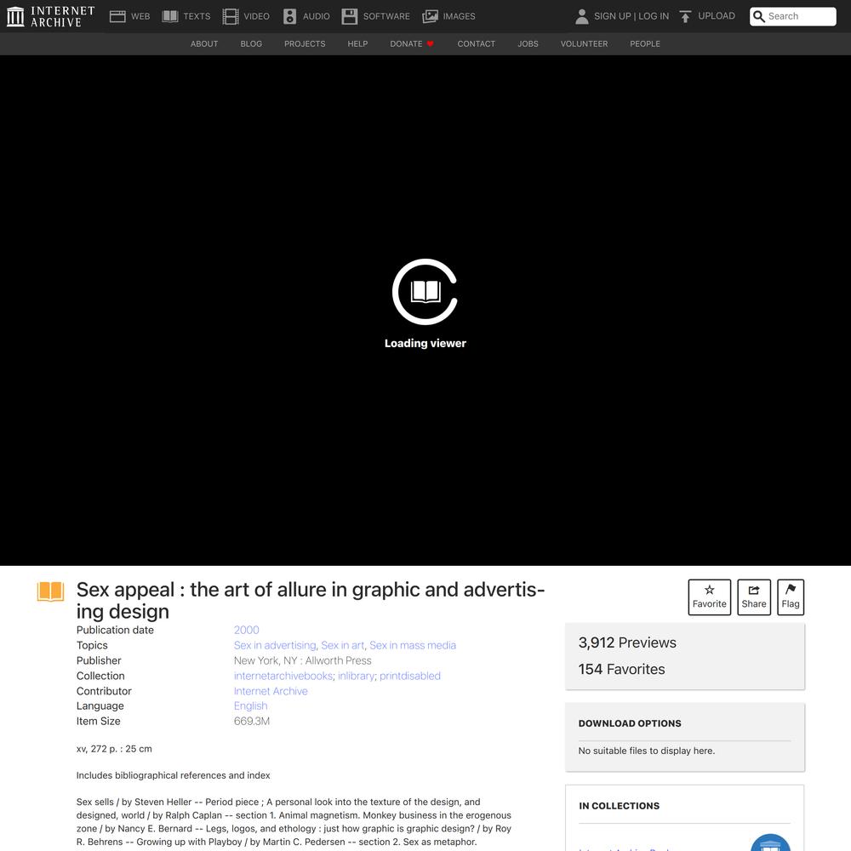Click the '669.3M' item size value

tap(252, 722)
